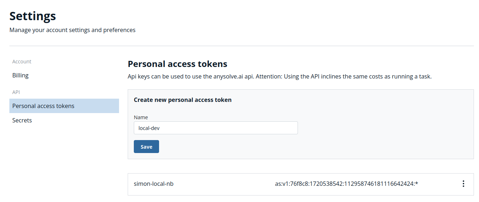
Task: Select the as:v1:76f8c8 token string
Action: (346, 184)
